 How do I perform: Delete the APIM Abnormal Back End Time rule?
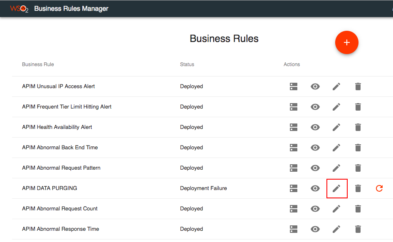pyautogui.click(x=358, y=148)
